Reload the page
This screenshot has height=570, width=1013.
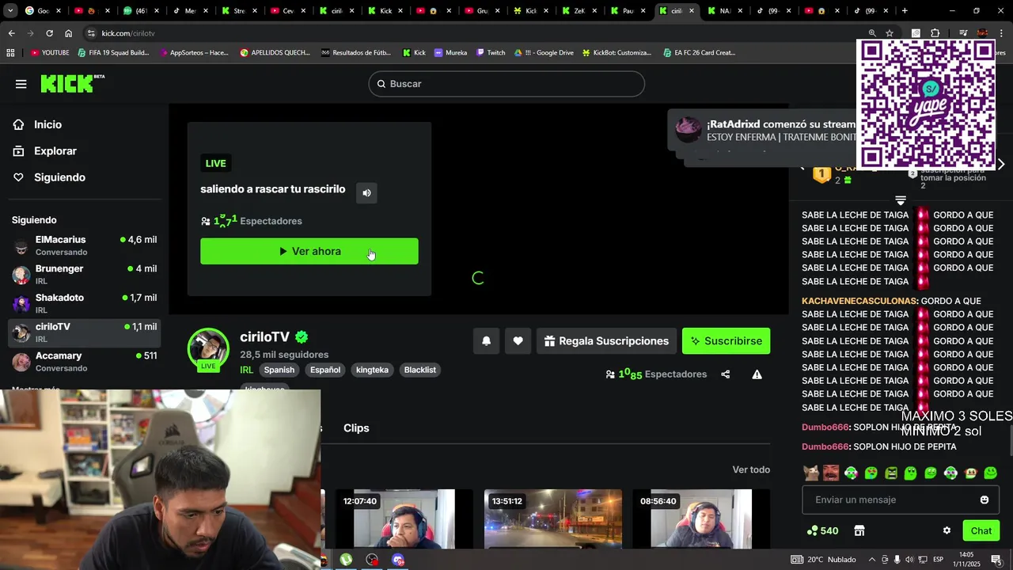pos(49,33)
